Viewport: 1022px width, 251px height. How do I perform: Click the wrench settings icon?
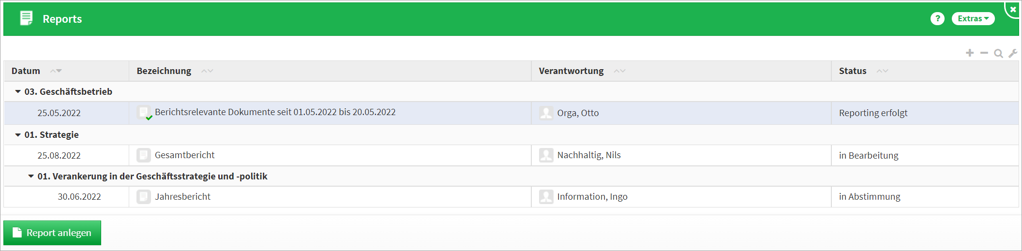(1012, 53)
